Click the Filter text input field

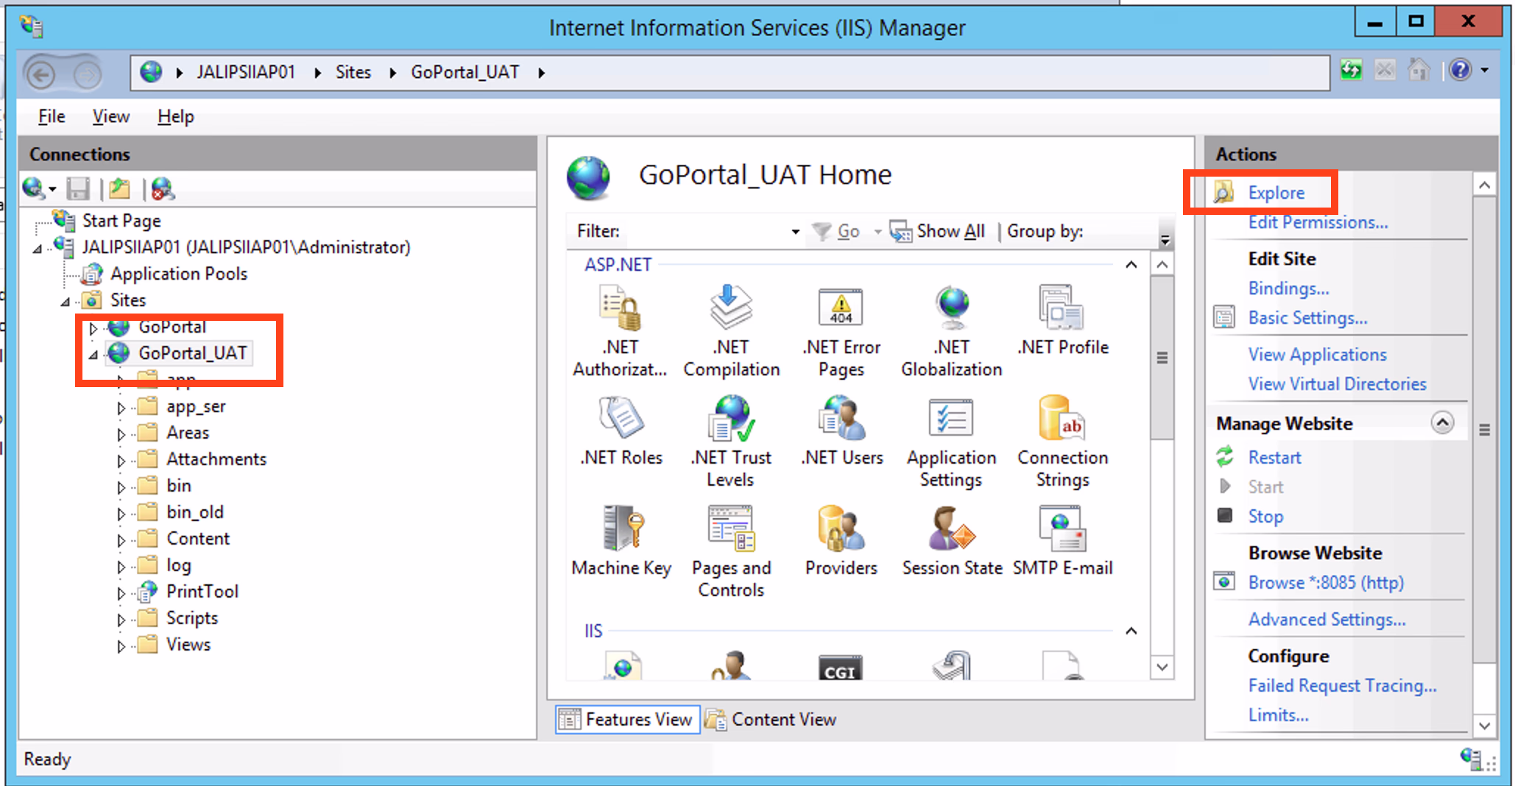click(x=707, y=232)
